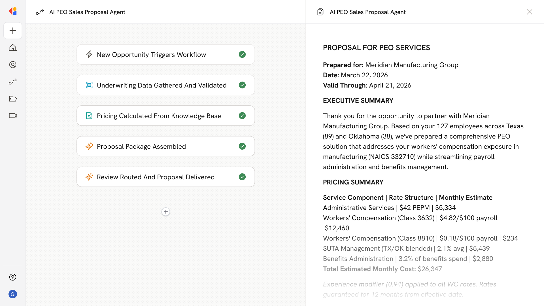Open the Home icon in sidebar
Viewport: 544px width, 306px height.
pyautogui.click(x=13, y=48)
